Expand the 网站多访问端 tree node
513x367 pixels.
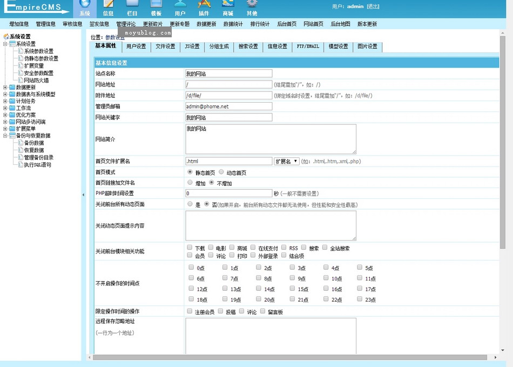(5, 122)
